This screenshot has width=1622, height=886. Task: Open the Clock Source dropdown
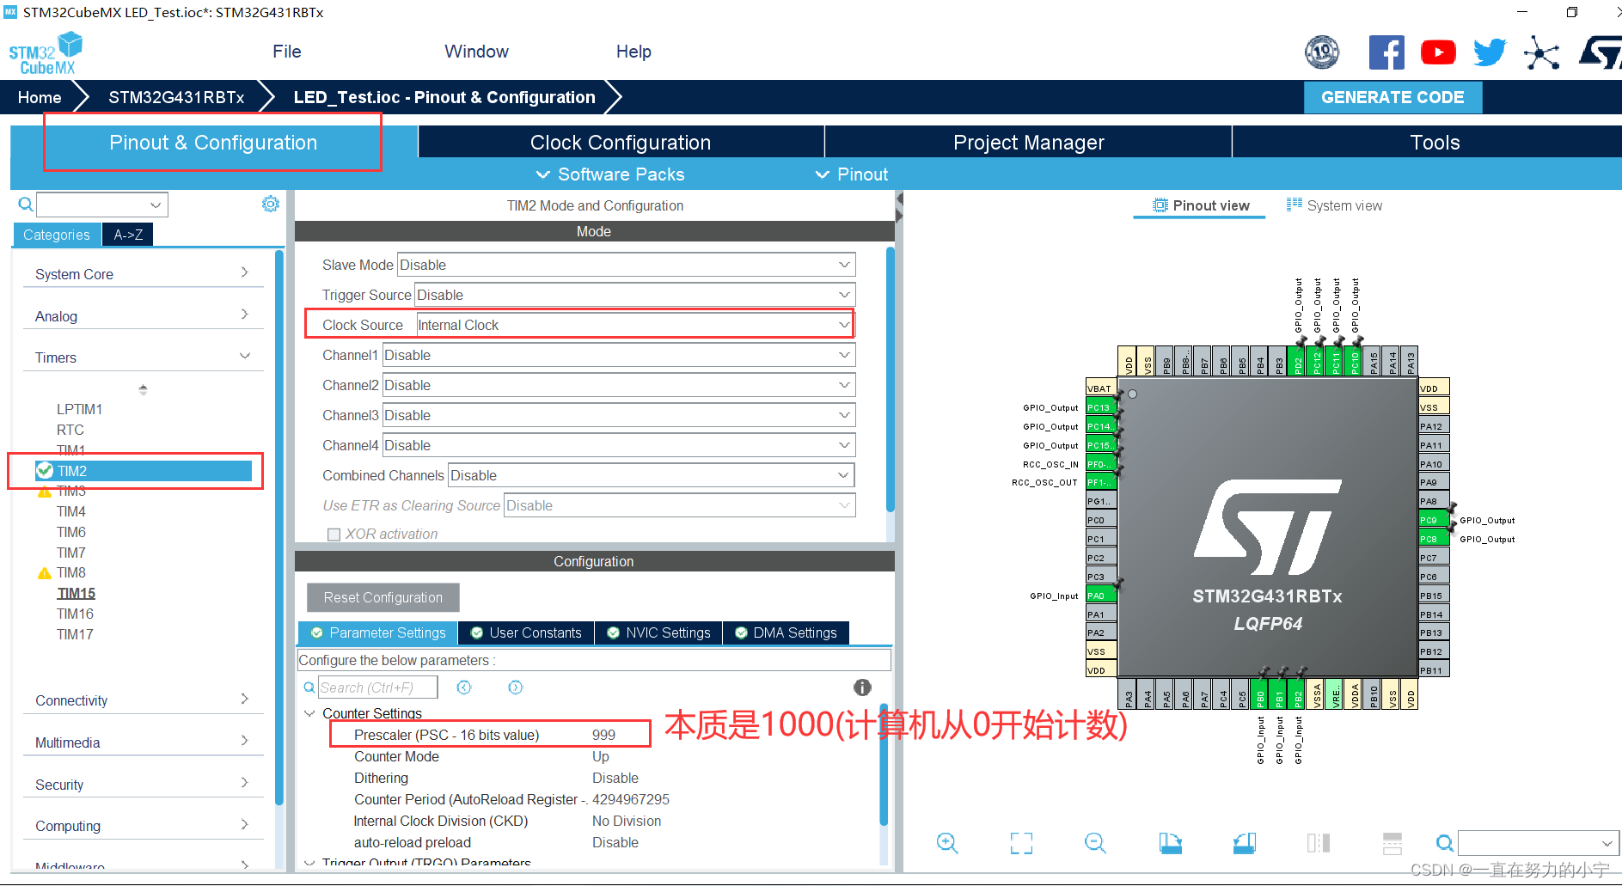[x=634, y=325]
